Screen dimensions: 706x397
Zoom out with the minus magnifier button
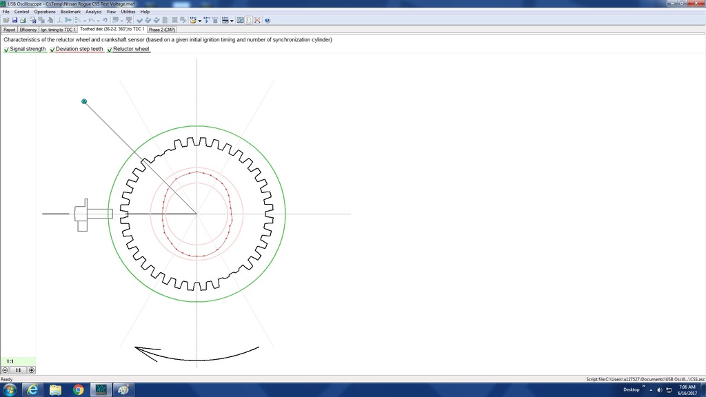click(x=5, y=370)
